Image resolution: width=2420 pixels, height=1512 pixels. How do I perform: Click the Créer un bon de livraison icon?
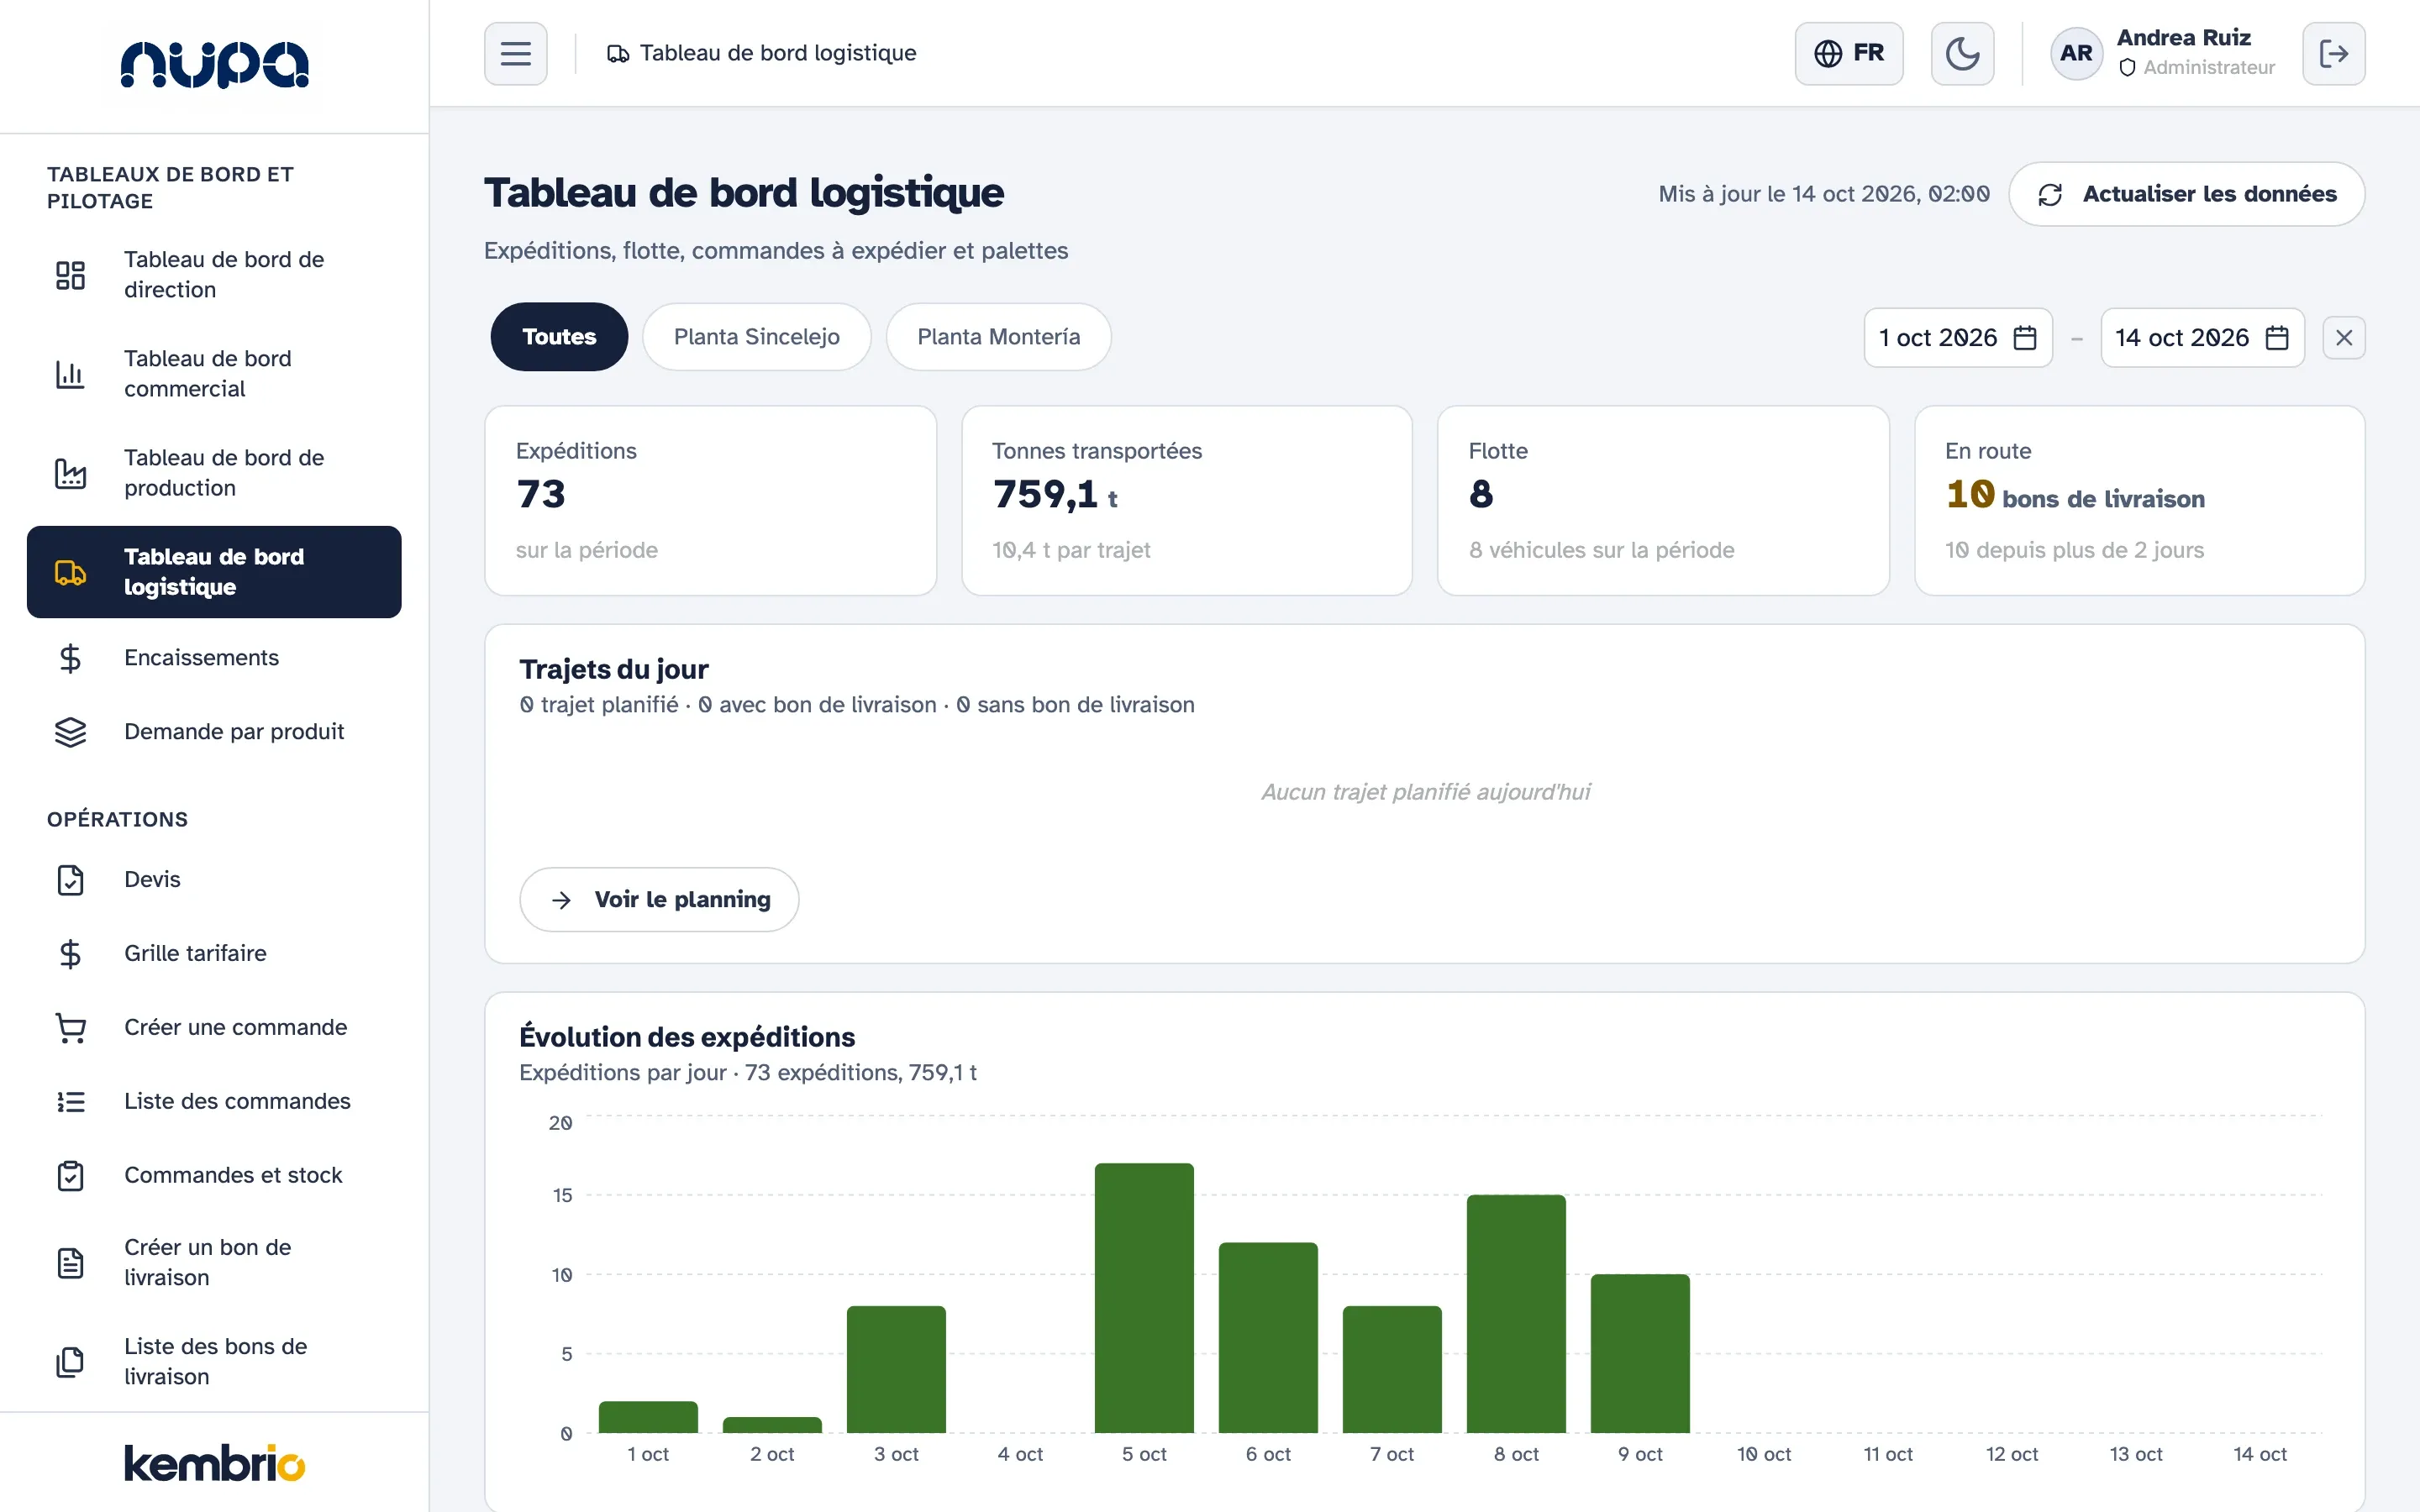coord(70,1263)
